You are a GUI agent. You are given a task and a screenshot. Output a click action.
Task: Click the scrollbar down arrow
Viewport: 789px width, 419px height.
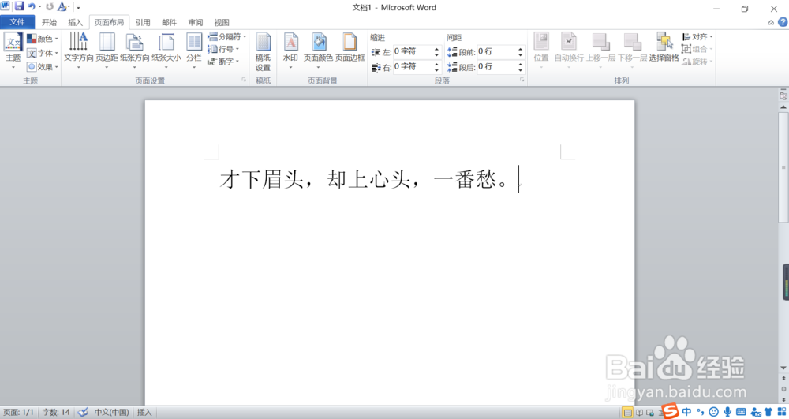click(x=783, y=368)
